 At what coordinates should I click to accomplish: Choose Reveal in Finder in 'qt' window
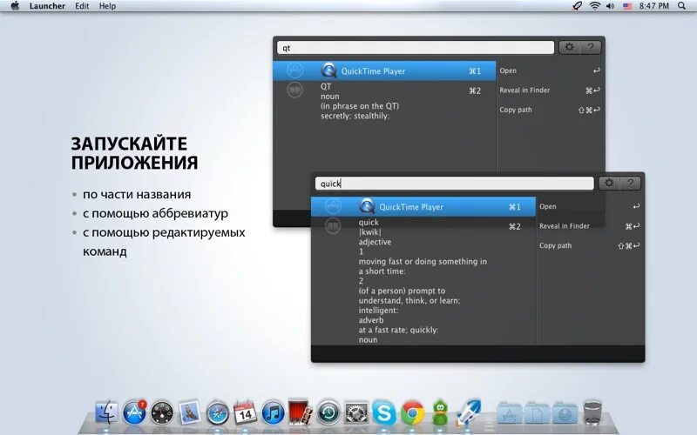[551, 90]
